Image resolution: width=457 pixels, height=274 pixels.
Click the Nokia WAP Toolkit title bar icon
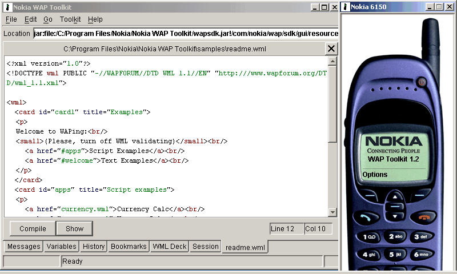(x=8, y=7)
